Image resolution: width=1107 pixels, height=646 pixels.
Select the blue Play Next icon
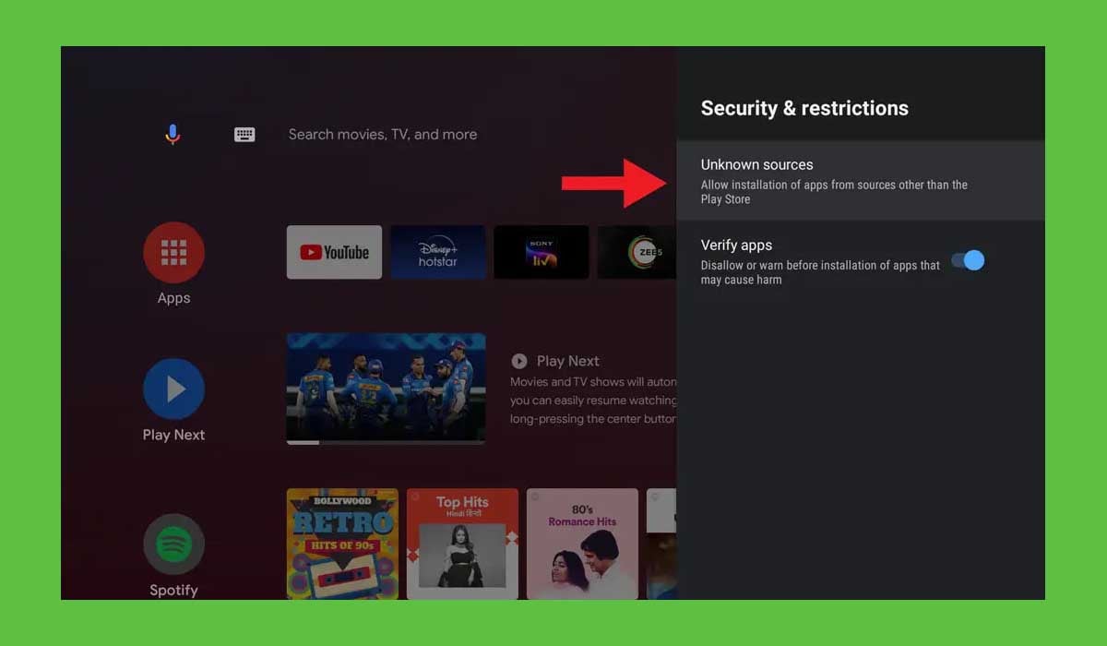click(x=173, y=389)
